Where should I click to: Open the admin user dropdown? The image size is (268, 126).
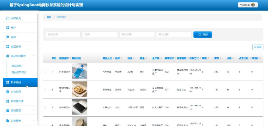(x=248, y=5)
